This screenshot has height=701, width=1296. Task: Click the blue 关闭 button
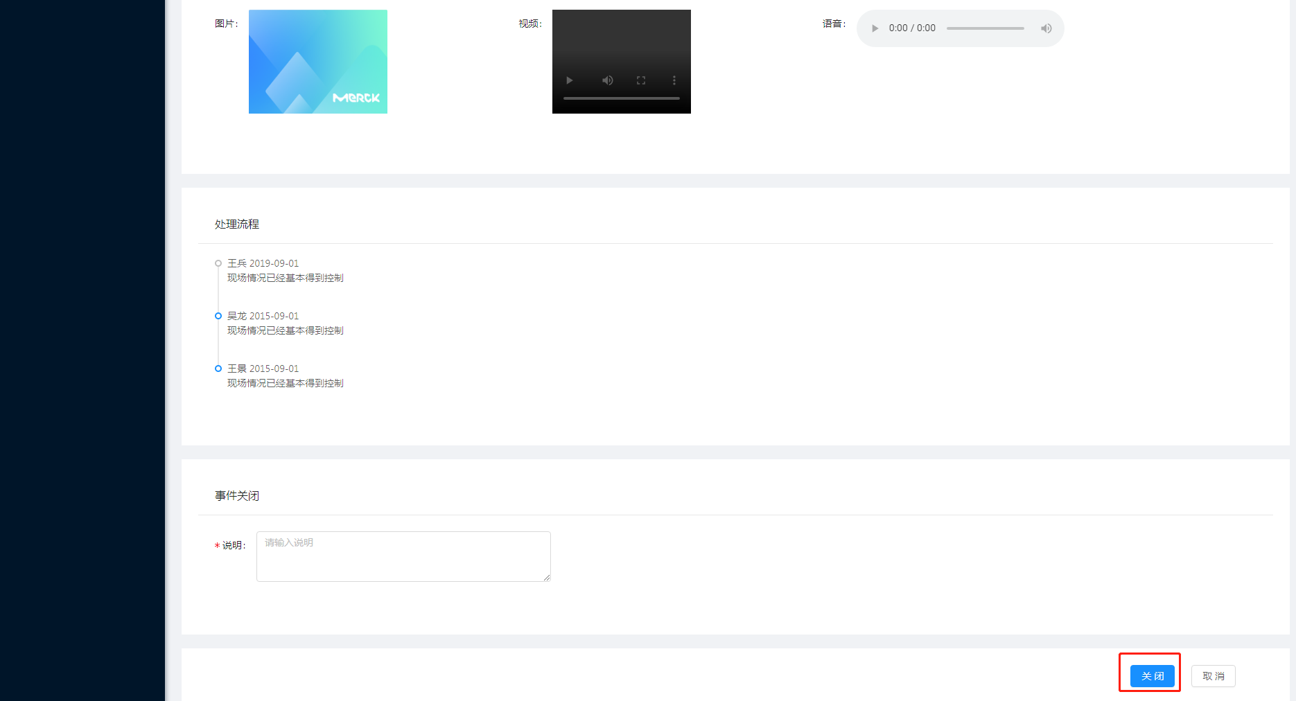coord(1153,676)
